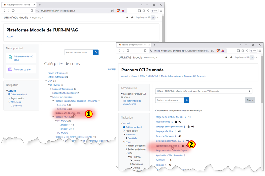Click Rechercher des cours field in the Accueil window
Image resolution: width=265 pixels, height=176 pixels.
coord(79,52)
